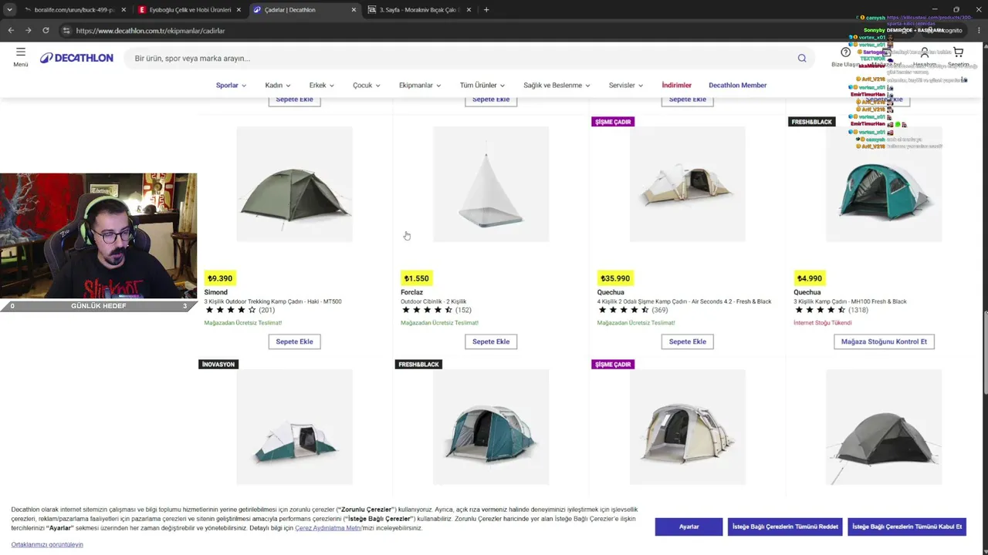Reject all optional cookies
The height and width of the screenshot is (555, 988).
point(785,526)
